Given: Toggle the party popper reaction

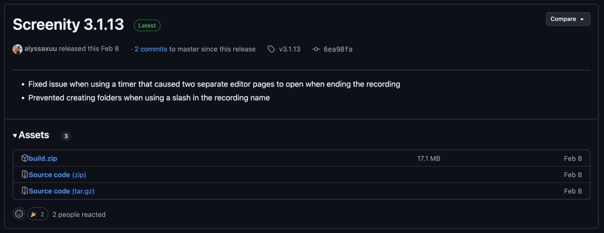Looking at the screenshot, I should click(x=38, y=214).
